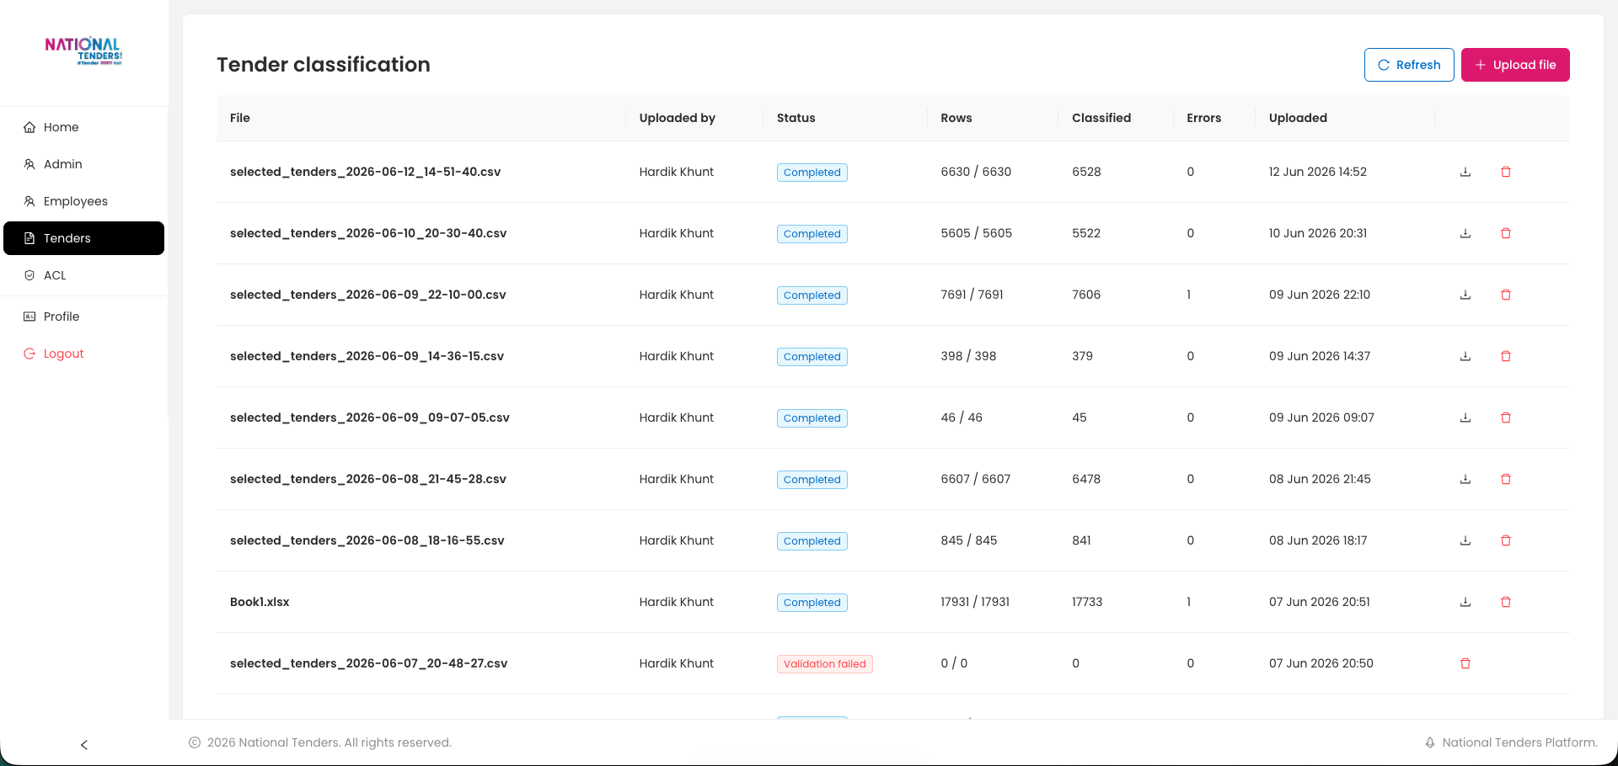This screenshot has width=1618, height=766.
Task: Download selected_tenders_2026-06-12_14-51-40.csv file
Action: pyautogui.click(x=1465, y=172)
